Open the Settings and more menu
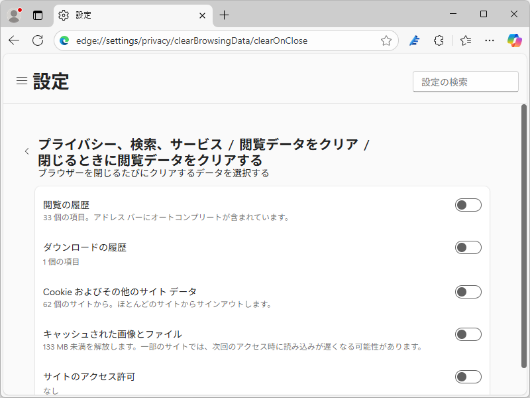This screenshot has height=398, width=530. [490, 40]
